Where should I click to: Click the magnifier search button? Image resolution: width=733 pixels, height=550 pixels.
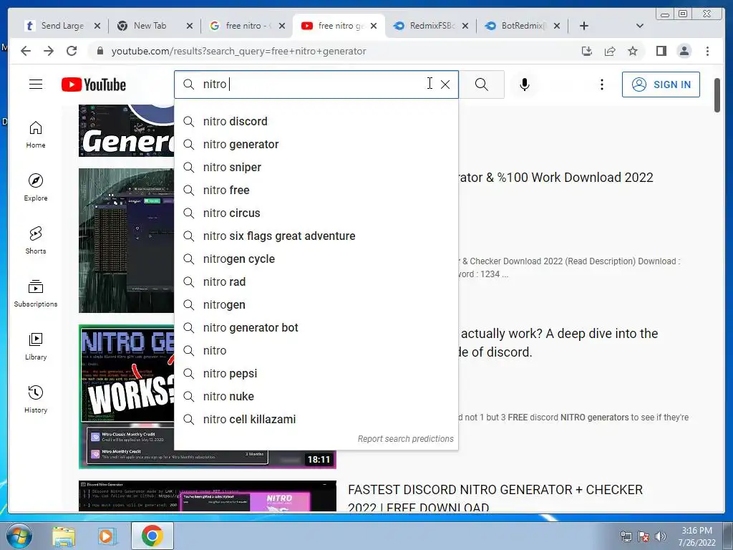(482, 85)
